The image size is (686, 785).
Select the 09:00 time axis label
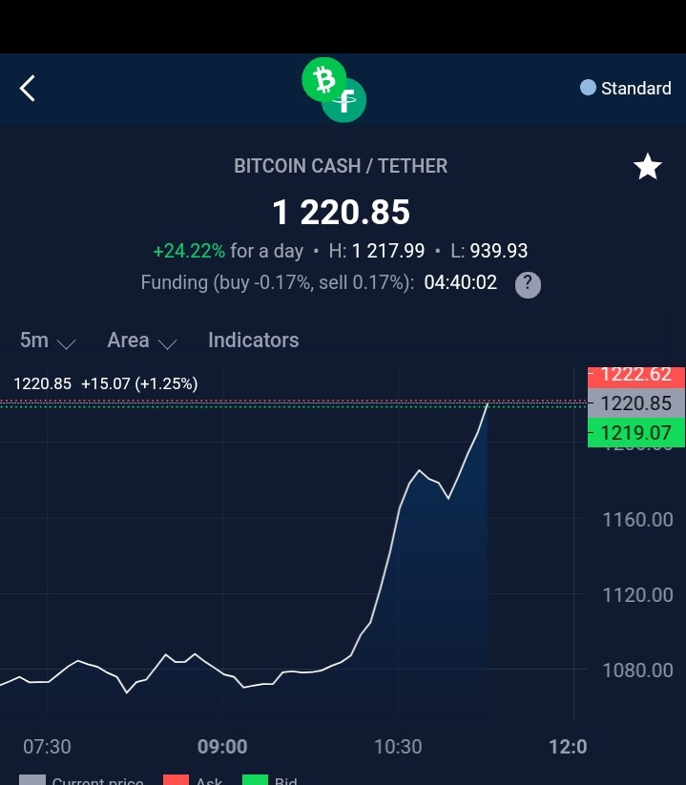pos(222,747)
